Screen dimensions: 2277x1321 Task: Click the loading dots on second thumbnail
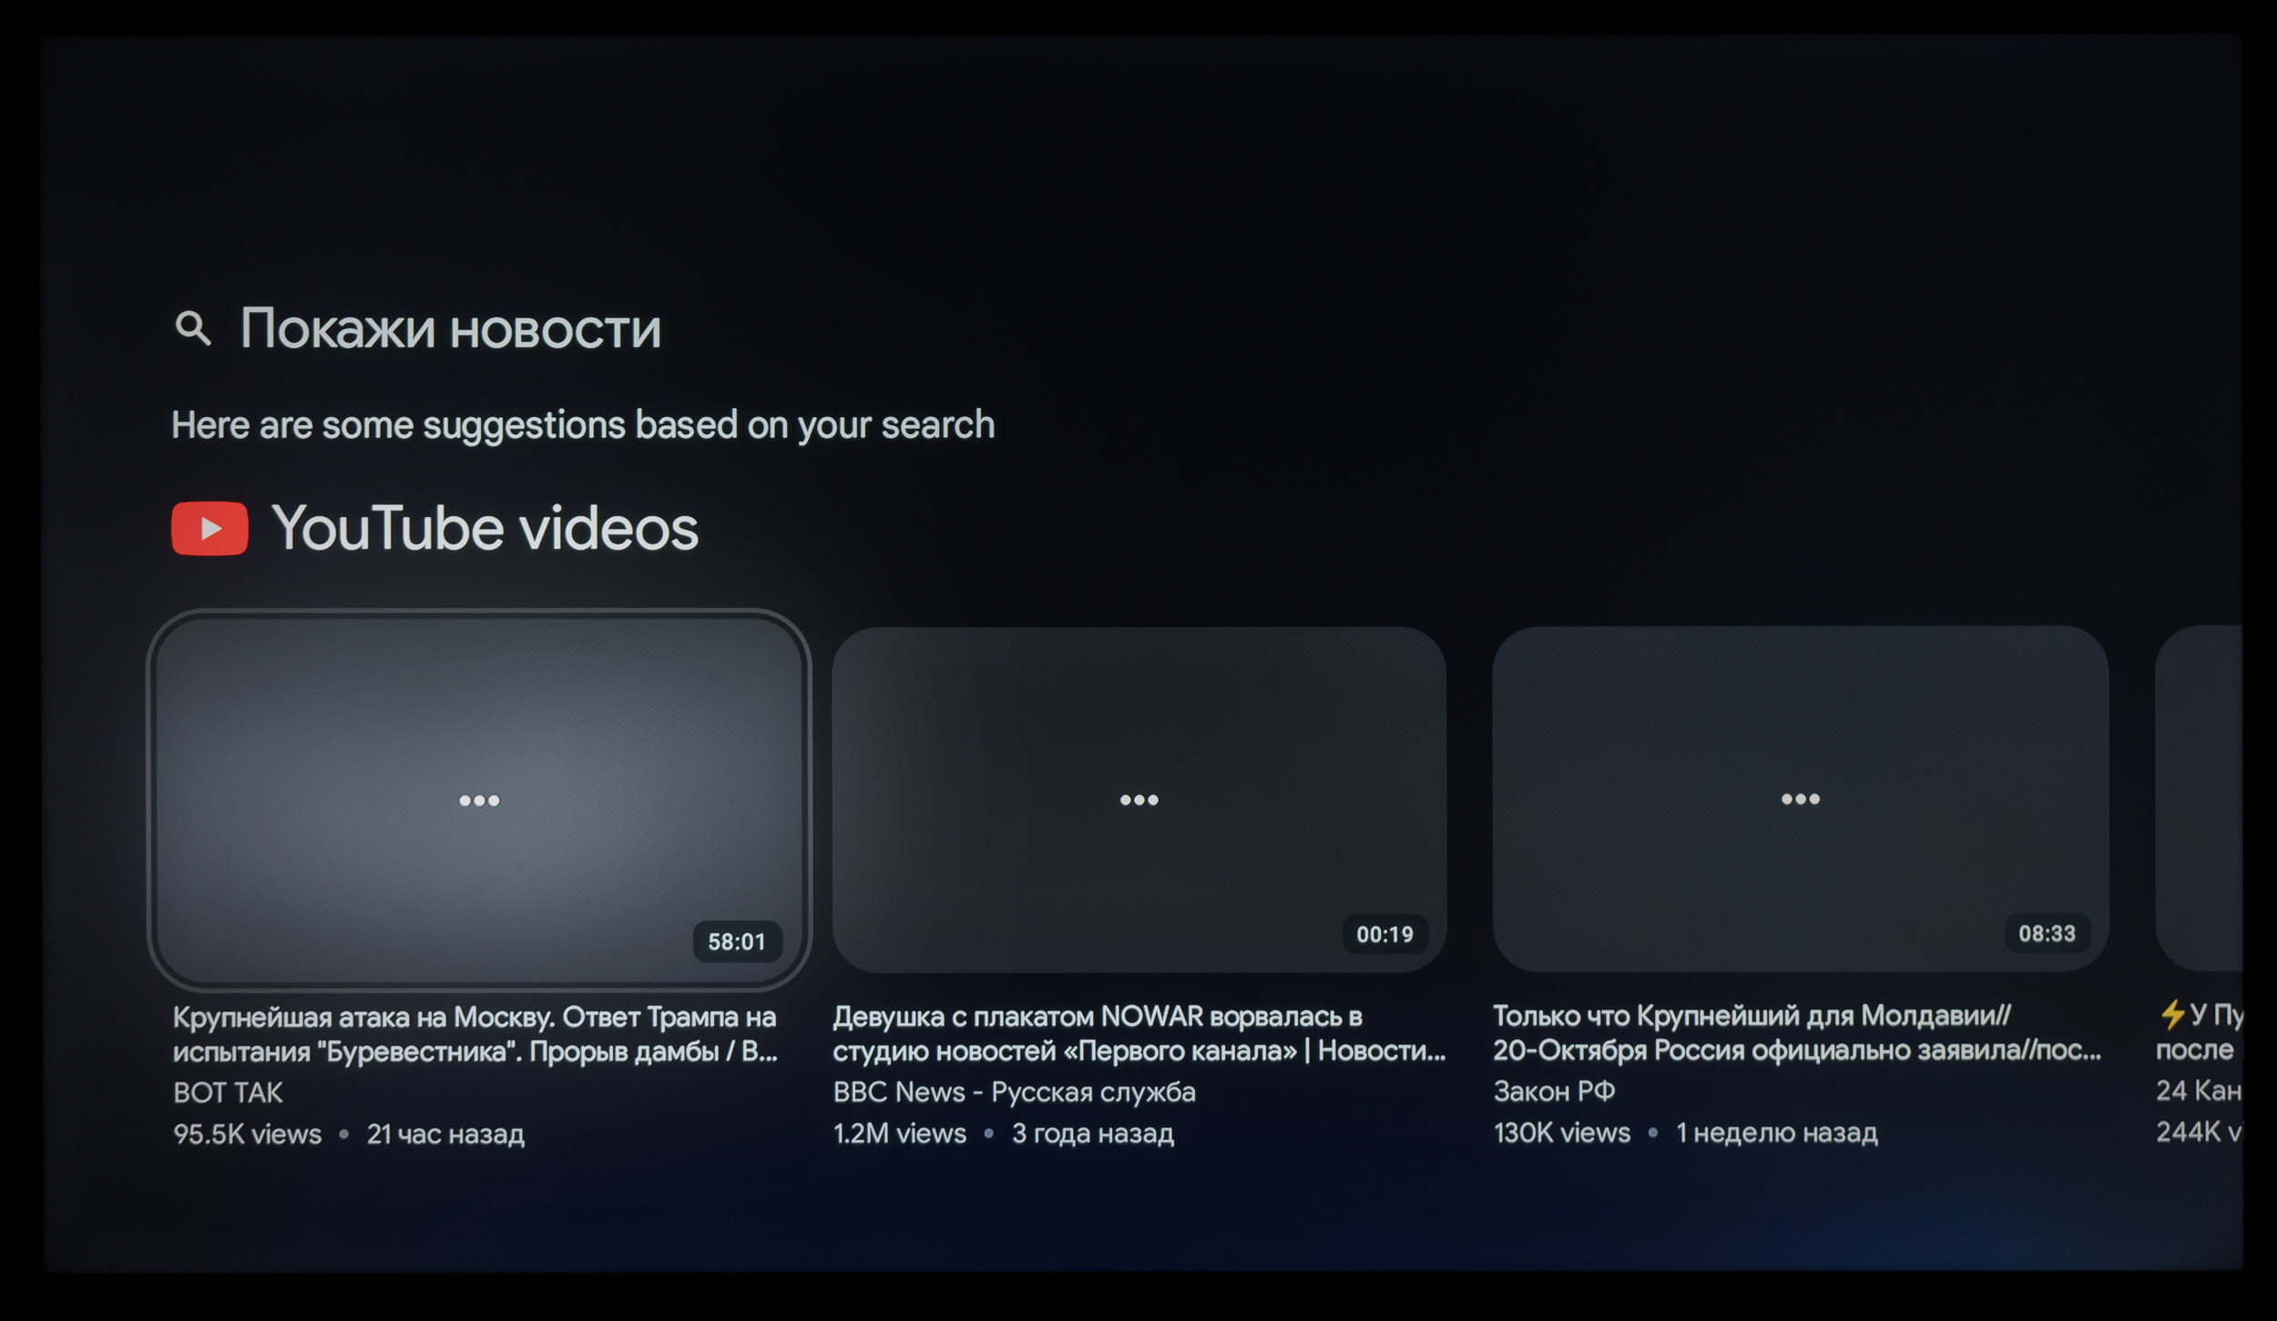[x=1138, y=799]
